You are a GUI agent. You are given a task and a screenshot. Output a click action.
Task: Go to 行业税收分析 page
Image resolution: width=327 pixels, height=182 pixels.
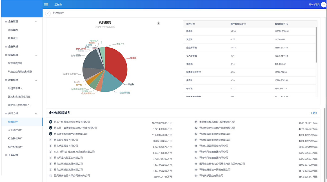15,139
